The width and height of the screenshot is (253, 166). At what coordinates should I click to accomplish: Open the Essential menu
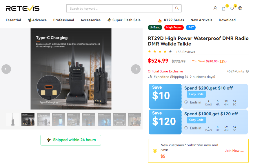[x=13, y=20]
